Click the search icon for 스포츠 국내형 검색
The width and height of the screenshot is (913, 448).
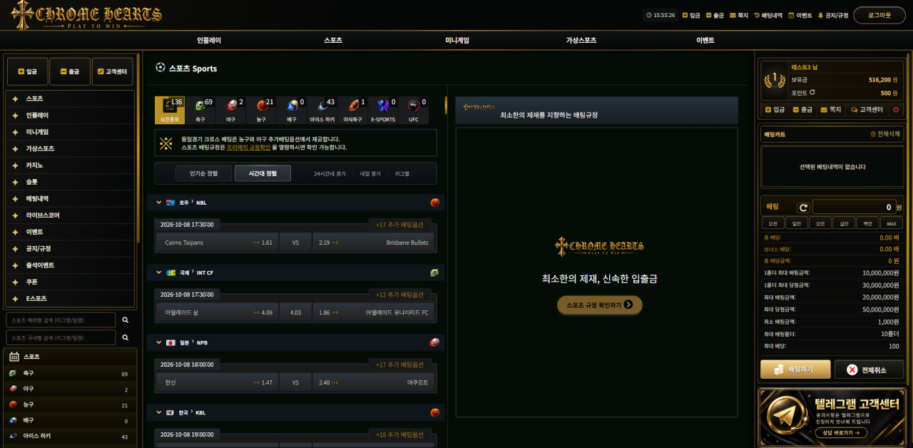point(126,337)
